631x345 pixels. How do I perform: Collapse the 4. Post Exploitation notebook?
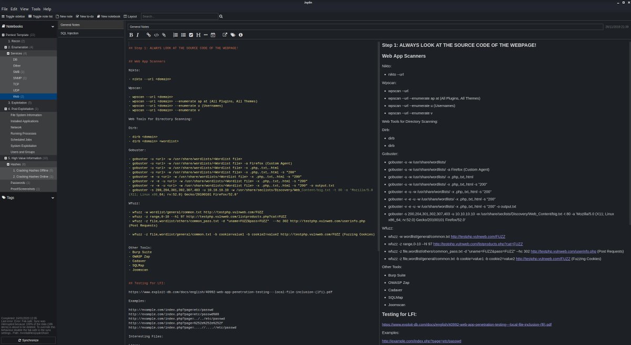click(6, 109)
